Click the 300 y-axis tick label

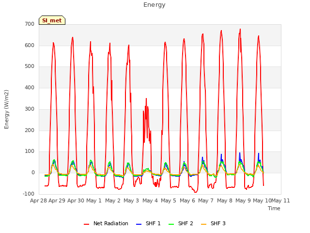30,109
